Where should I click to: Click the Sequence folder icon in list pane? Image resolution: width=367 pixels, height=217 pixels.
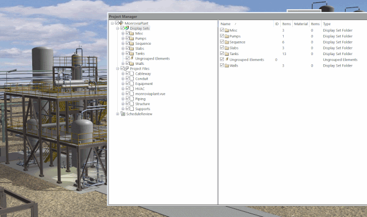pyautogui.click(x=226, y=42)
